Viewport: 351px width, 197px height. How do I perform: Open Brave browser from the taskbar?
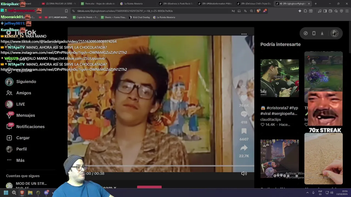coord(22,193)
